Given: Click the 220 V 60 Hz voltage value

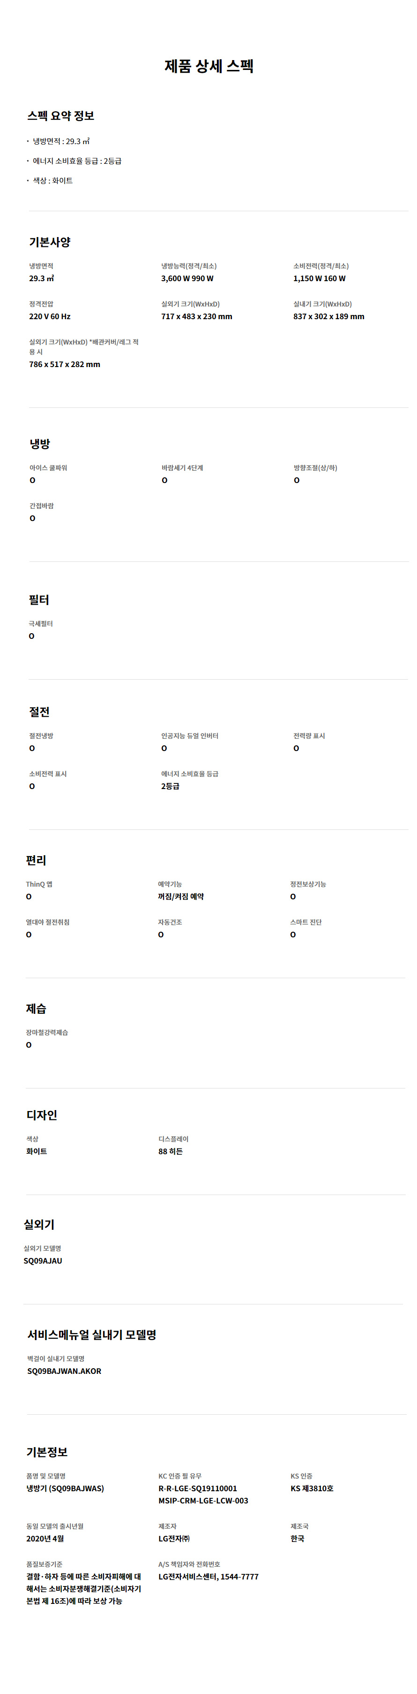Looking at the screenshot, I should pos(49,317).
